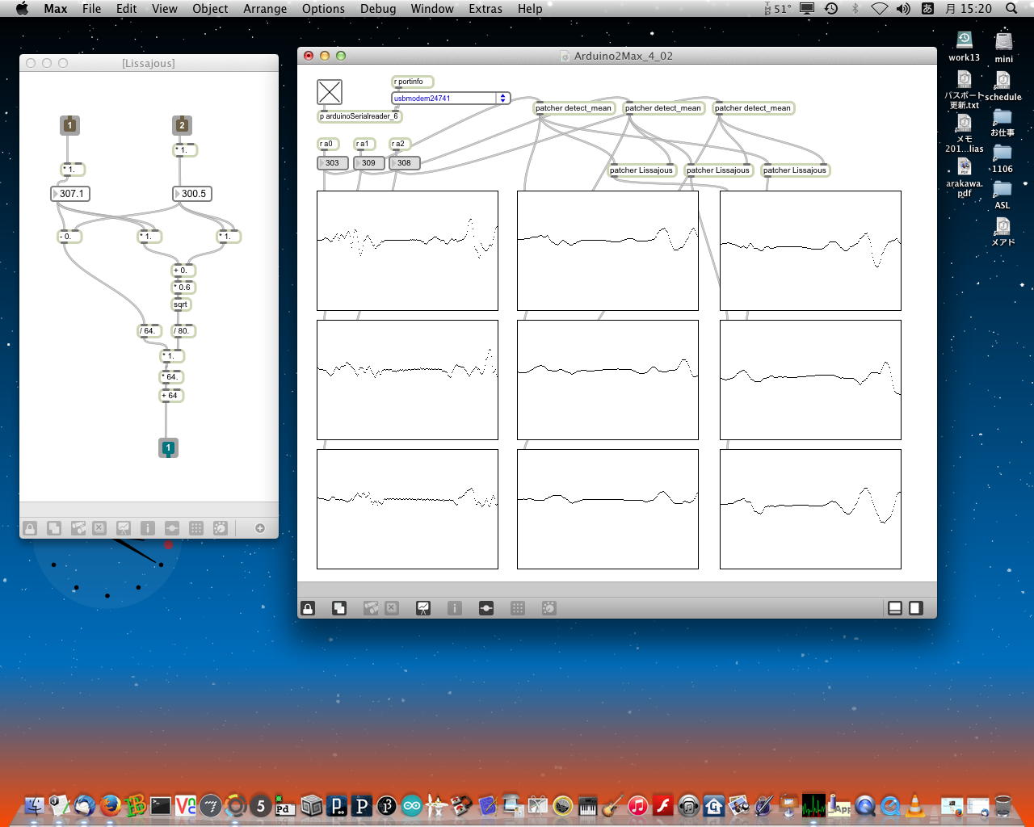
Task: Show right sidebar pane in Arduino2Max window
Action: coord(916,608)
